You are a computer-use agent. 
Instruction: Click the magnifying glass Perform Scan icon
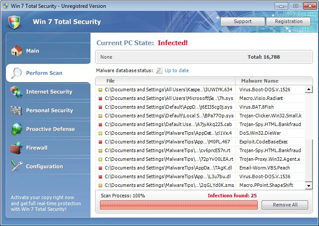point(17,73)
